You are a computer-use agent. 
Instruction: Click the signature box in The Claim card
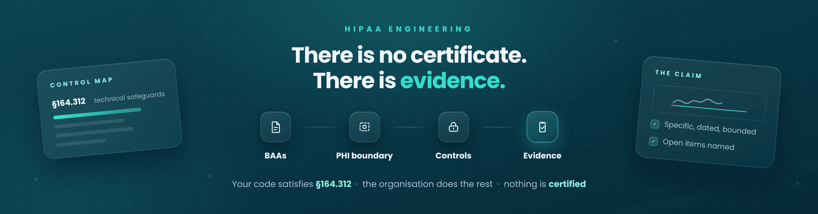tap(709, 103)
